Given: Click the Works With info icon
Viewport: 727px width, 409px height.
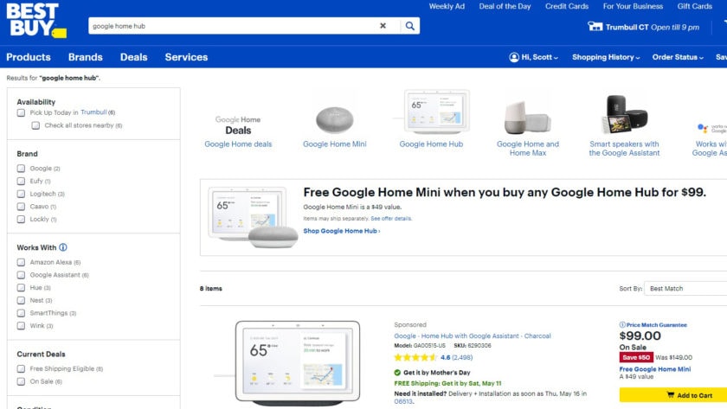Looking at the screenshot, I should click(x=63, y=248).
